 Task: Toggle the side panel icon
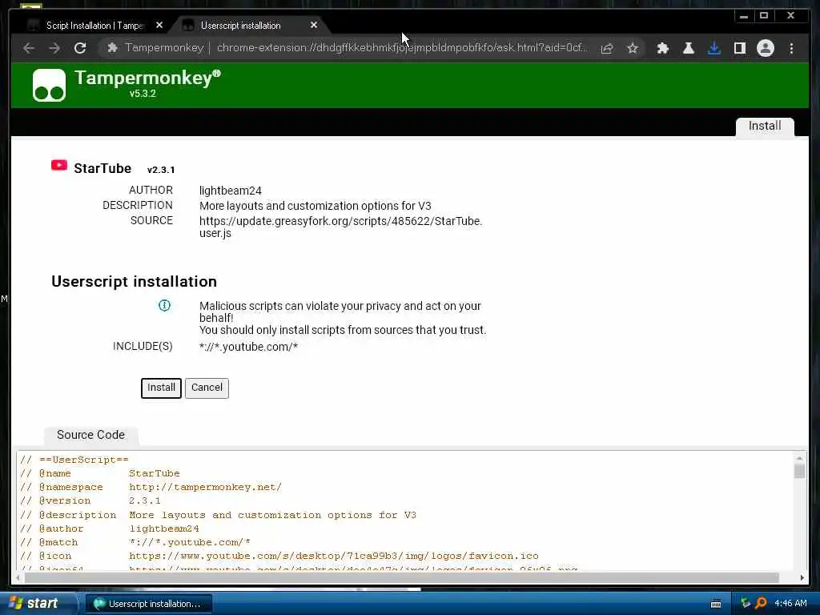point(739,48)
